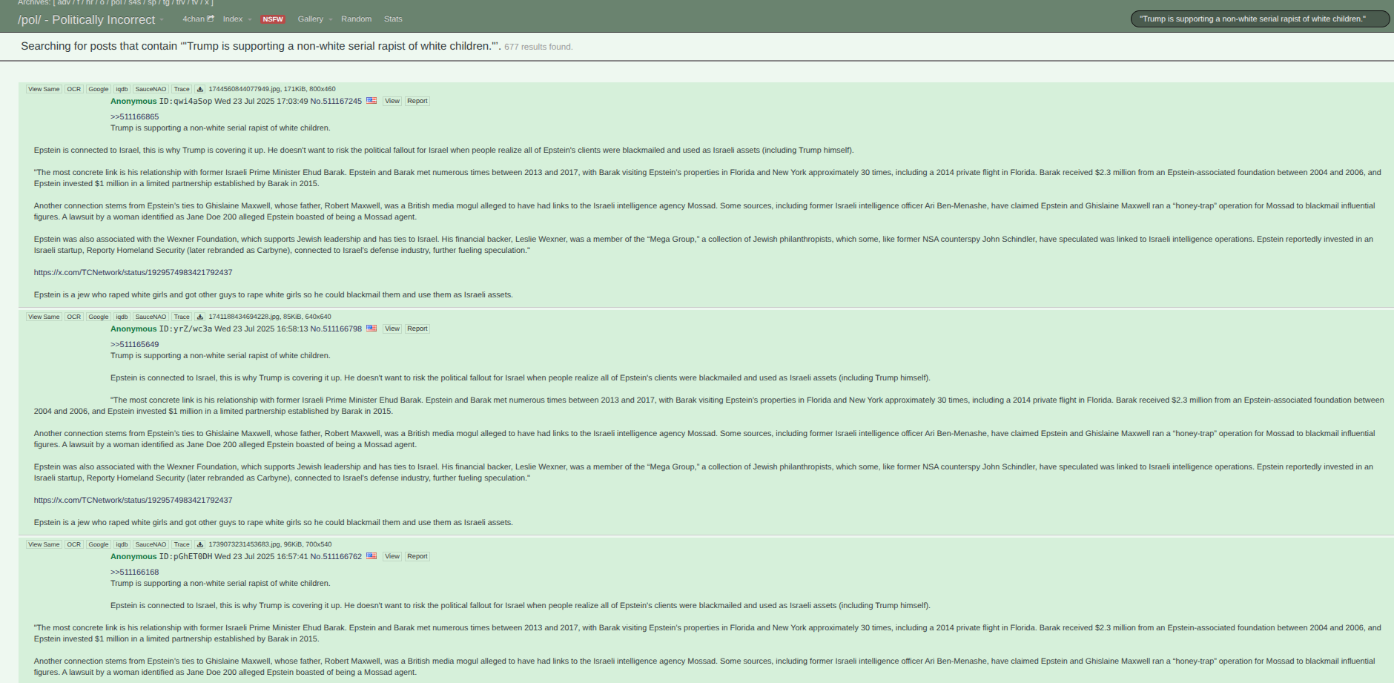Viewport: 1394px width, 683px height.
Task: Open the x.com link in post No.511166798
Action: [133, 500]
